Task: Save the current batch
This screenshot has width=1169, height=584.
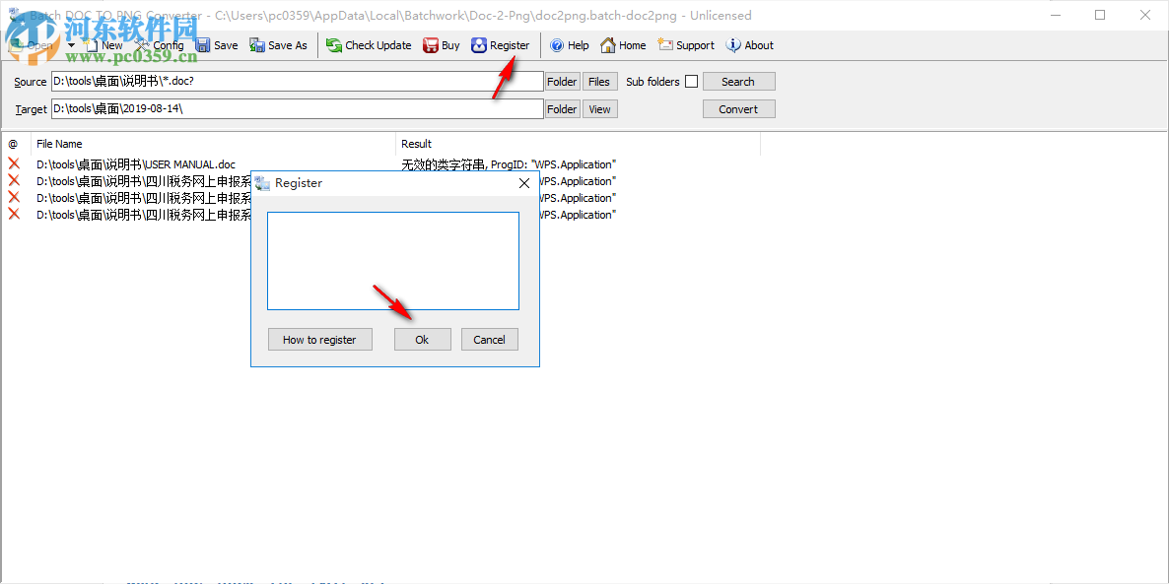Action: point(217,44)
